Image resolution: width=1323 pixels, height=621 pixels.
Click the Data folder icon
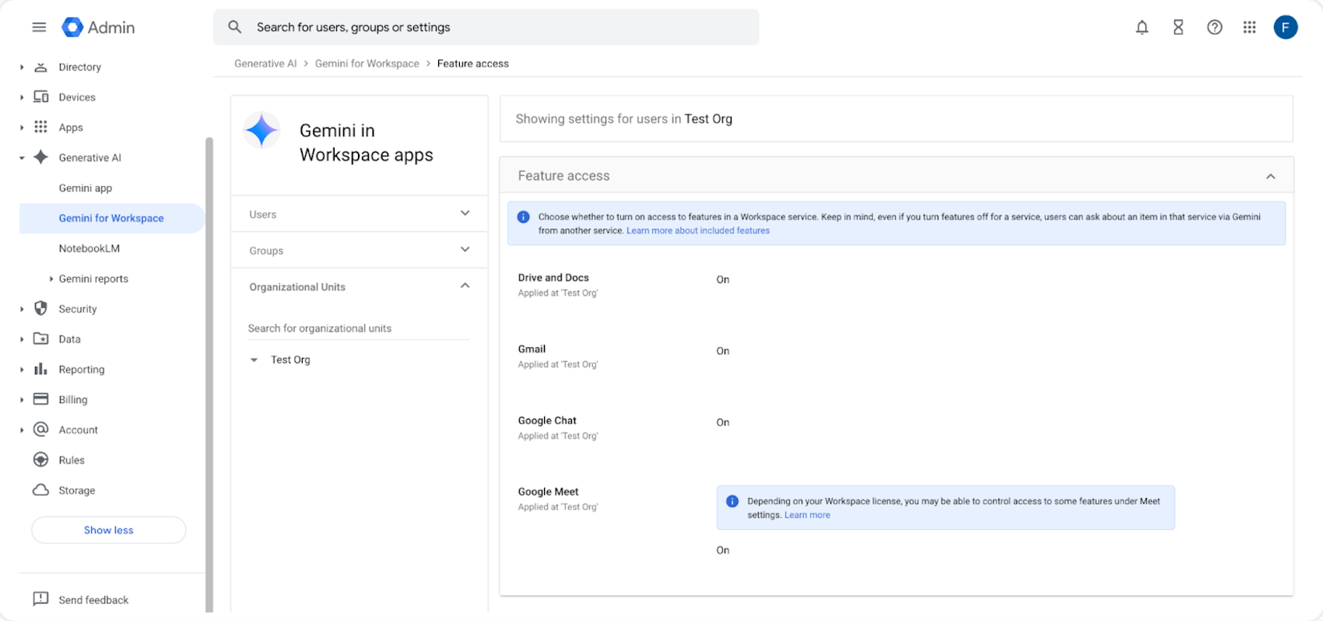41,339
